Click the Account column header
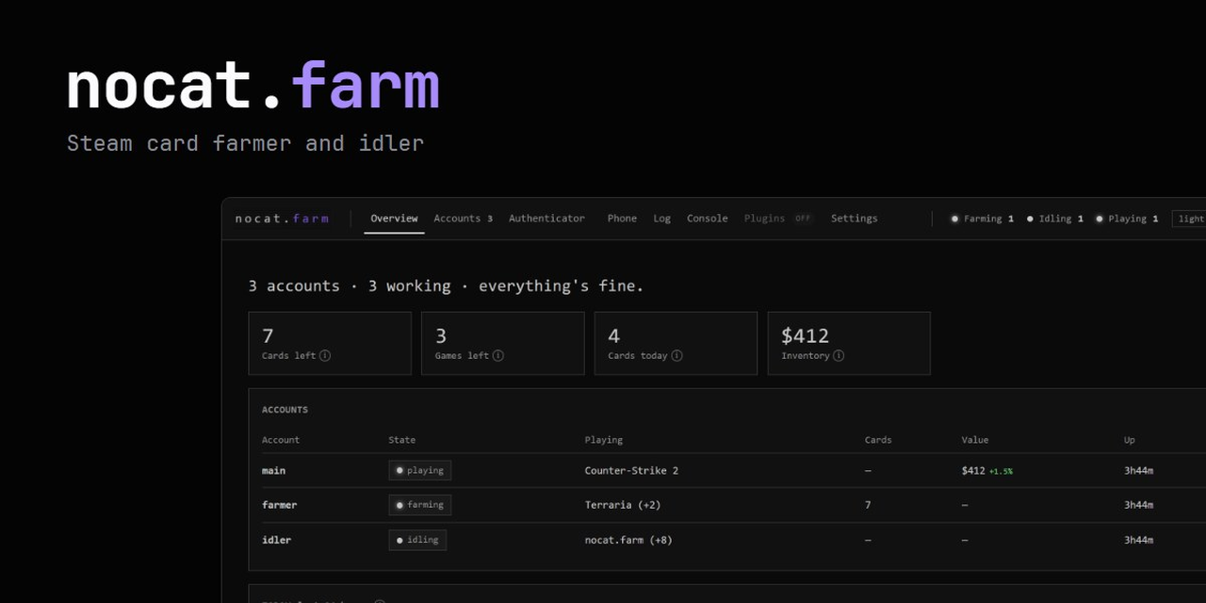This screenshot has height=603, width=1206. pyautogui.click(x=281, y=440)
